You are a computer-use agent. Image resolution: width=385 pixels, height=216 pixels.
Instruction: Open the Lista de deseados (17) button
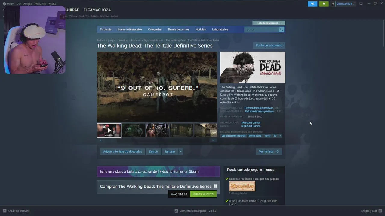pos(269,23)
